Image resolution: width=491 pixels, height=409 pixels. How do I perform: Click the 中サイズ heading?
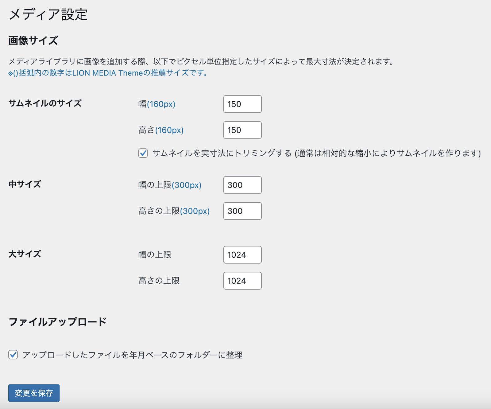coord(25,184)
